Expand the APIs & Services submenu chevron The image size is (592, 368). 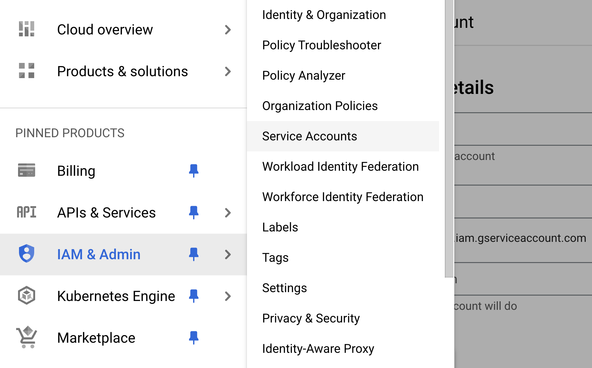tap(228, 213)
